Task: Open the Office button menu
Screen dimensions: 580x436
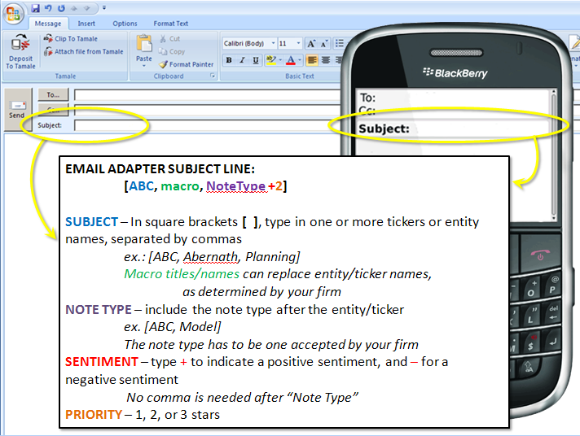Action: [13, 14]
